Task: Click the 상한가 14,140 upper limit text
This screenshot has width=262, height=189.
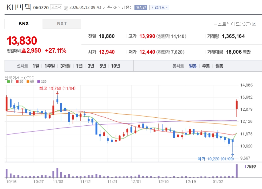Action: point(171,36)
